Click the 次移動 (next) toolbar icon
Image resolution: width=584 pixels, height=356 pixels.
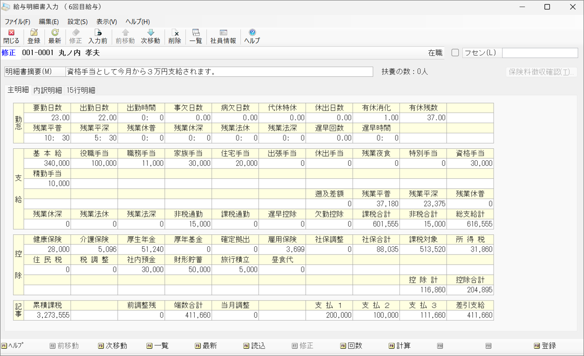151,36
